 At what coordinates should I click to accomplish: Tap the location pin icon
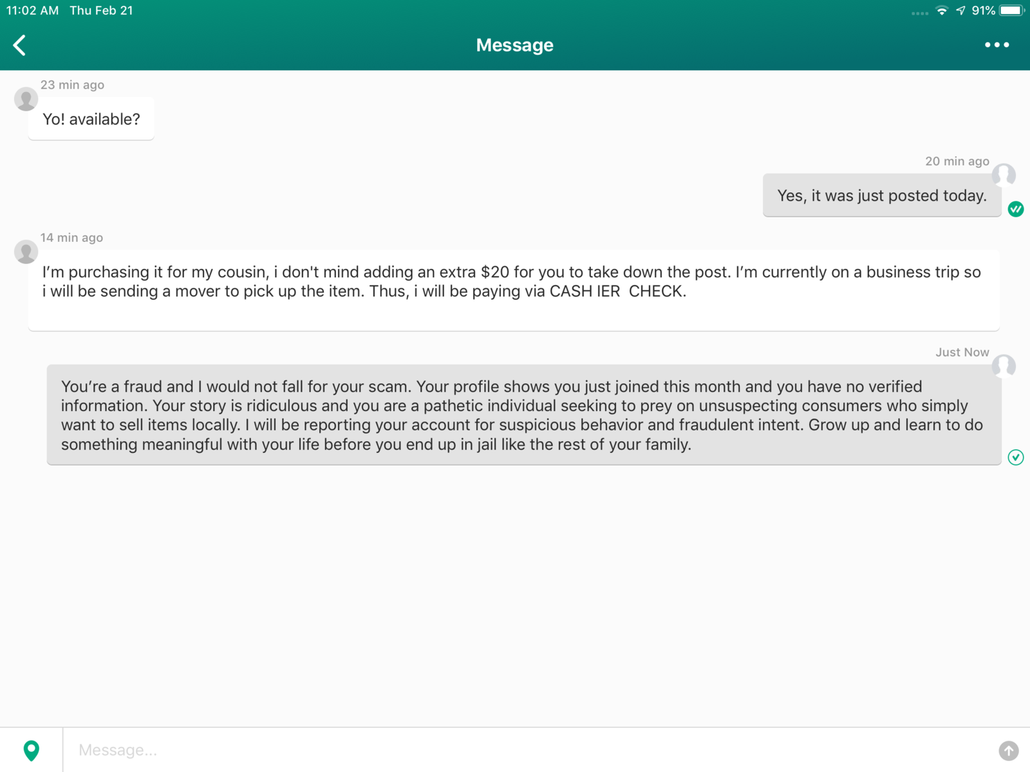[x=31, y=750]
